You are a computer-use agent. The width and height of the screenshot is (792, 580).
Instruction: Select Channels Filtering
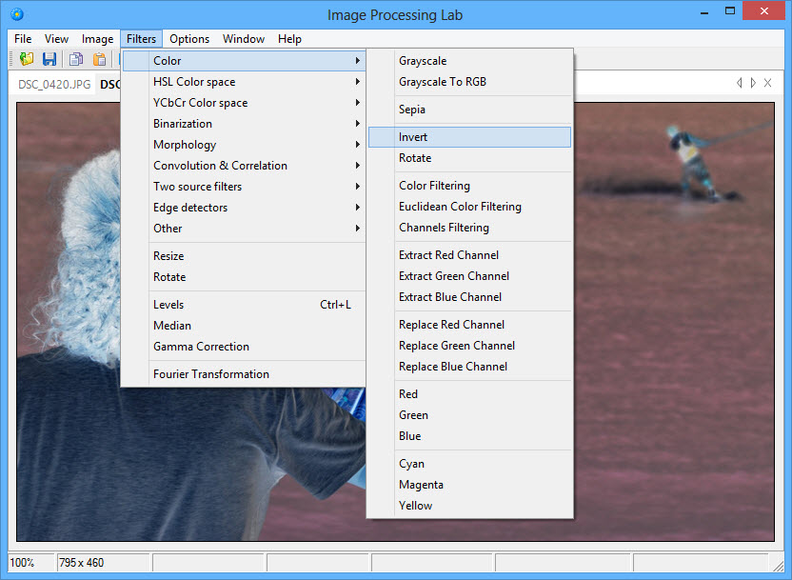click(469, 228)
